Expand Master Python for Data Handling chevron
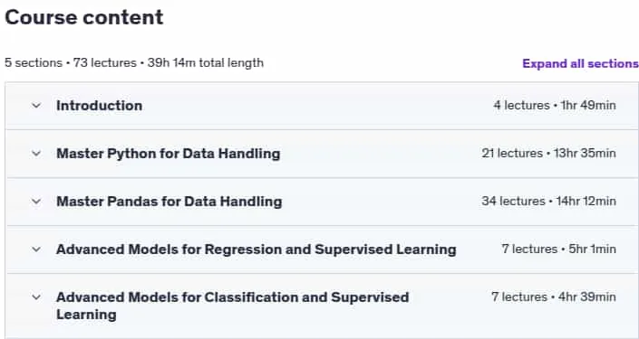 [x=36, y=154]
